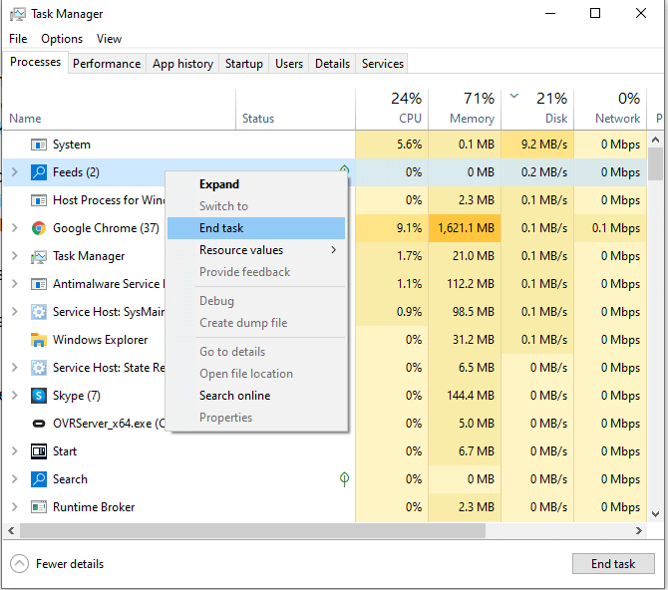Click the Runtime Broker icon
The height and width of the screenshot is (590, 668).
[39, 507]
